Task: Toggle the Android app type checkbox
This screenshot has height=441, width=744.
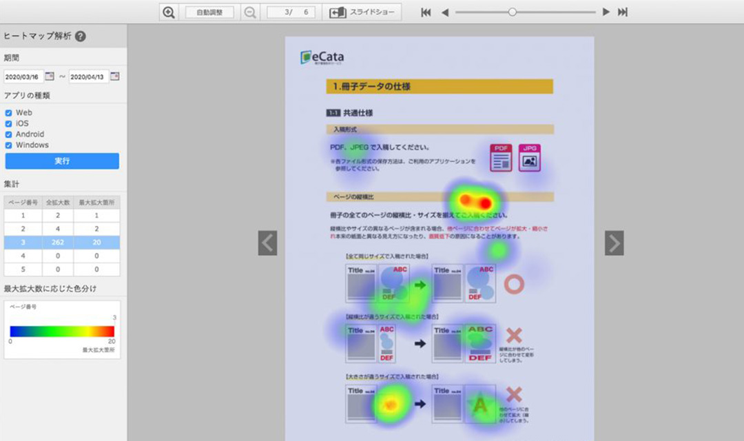Action: point(9,134)
